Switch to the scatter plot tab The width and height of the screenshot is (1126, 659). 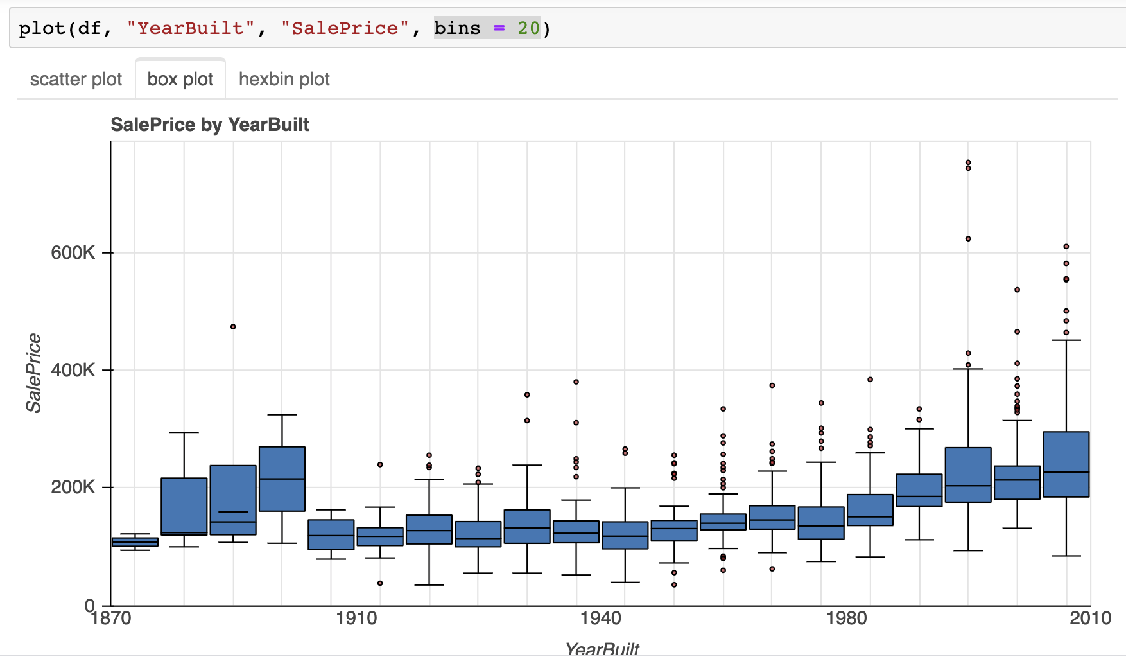click(75, 78)
